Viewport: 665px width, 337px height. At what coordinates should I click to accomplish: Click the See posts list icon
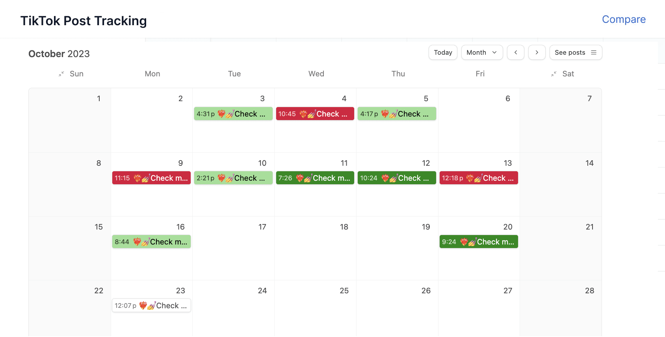594,52
